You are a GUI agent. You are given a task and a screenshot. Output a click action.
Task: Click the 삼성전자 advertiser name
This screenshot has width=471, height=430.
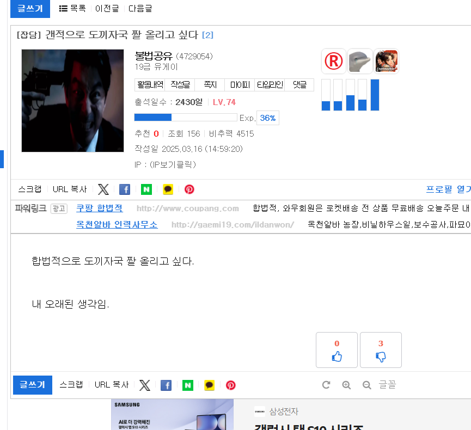pyautogui.click(x=284, y=411)
